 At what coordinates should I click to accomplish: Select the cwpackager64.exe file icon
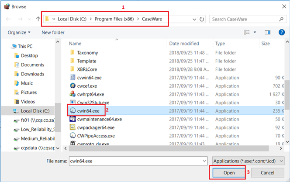click(73, 127)
